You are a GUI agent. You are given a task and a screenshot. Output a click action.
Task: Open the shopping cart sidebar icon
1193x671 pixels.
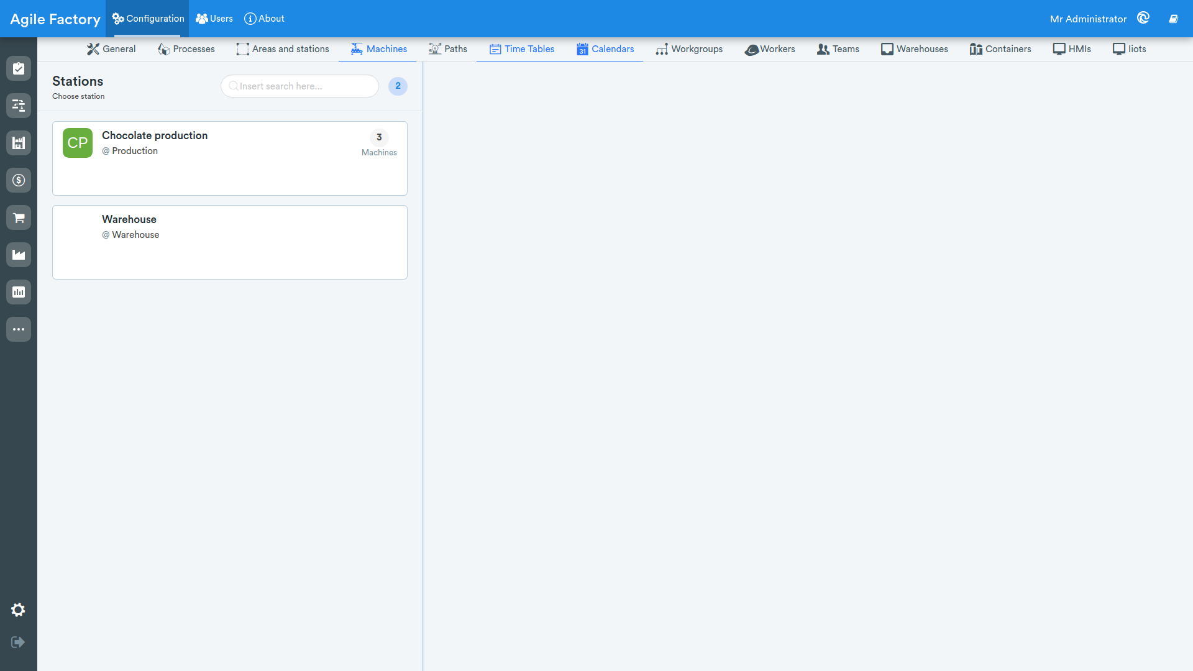tap(19, 217)
